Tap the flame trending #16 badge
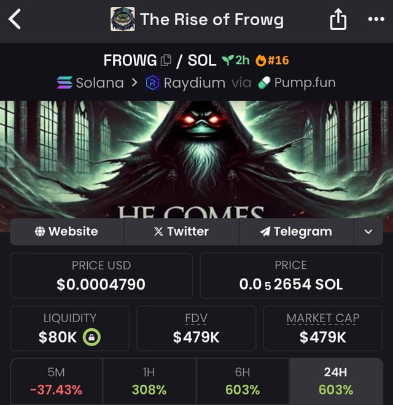The height and width of the screenshot is (405, 393). pyautogui.click(x=271, y=60)
